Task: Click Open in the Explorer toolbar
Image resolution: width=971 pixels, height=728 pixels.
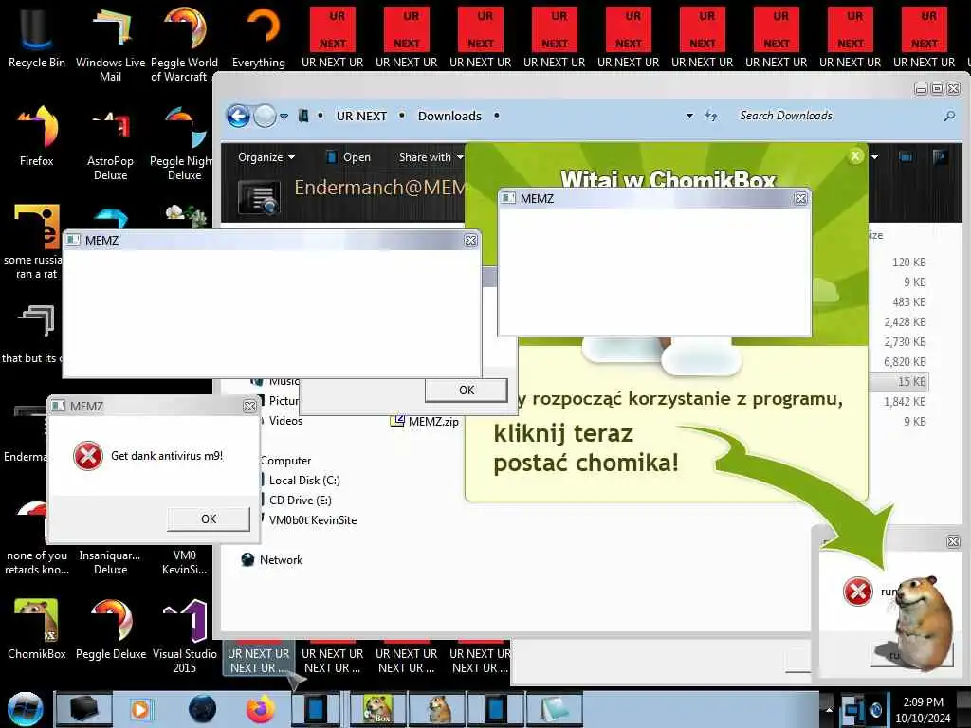Action: click(349, 157)
